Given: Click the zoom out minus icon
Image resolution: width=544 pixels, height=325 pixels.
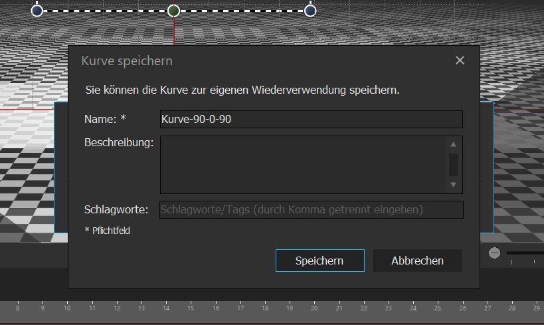Looking at the screenshot, I should pos(494,253).
